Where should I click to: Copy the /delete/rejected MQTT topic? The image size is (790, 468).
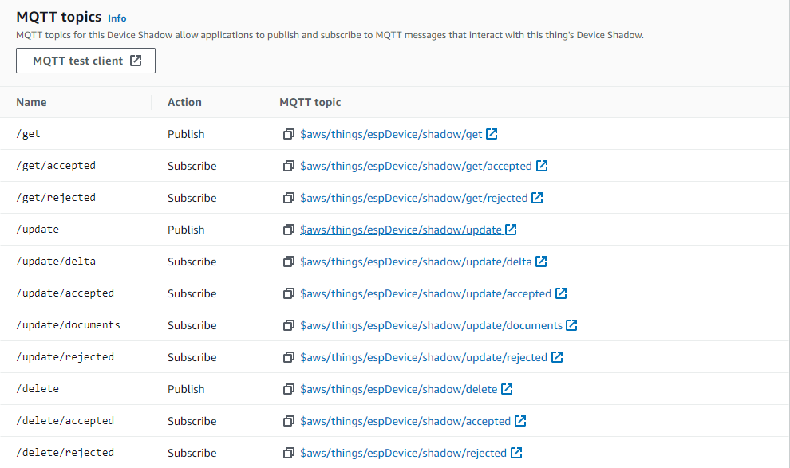(288, 453)
